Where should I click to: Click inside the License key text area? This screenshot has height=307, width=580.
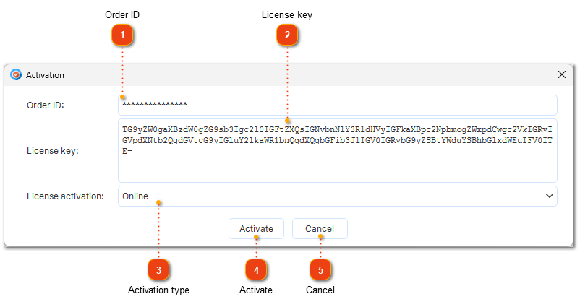337,151
